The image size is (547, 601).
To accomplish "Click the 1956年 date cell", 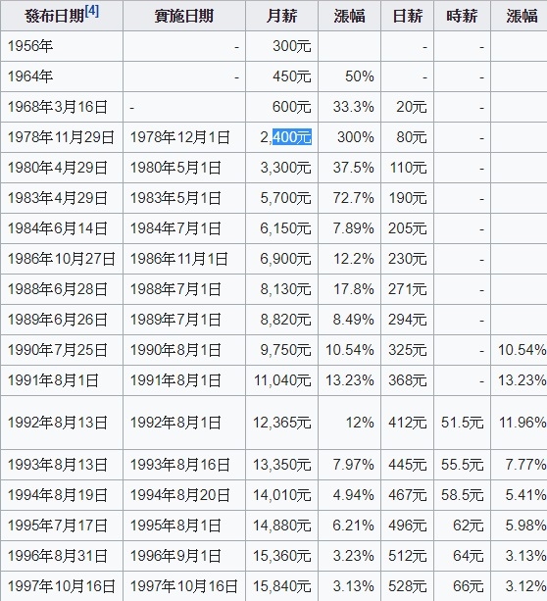I will pos(62,46).
